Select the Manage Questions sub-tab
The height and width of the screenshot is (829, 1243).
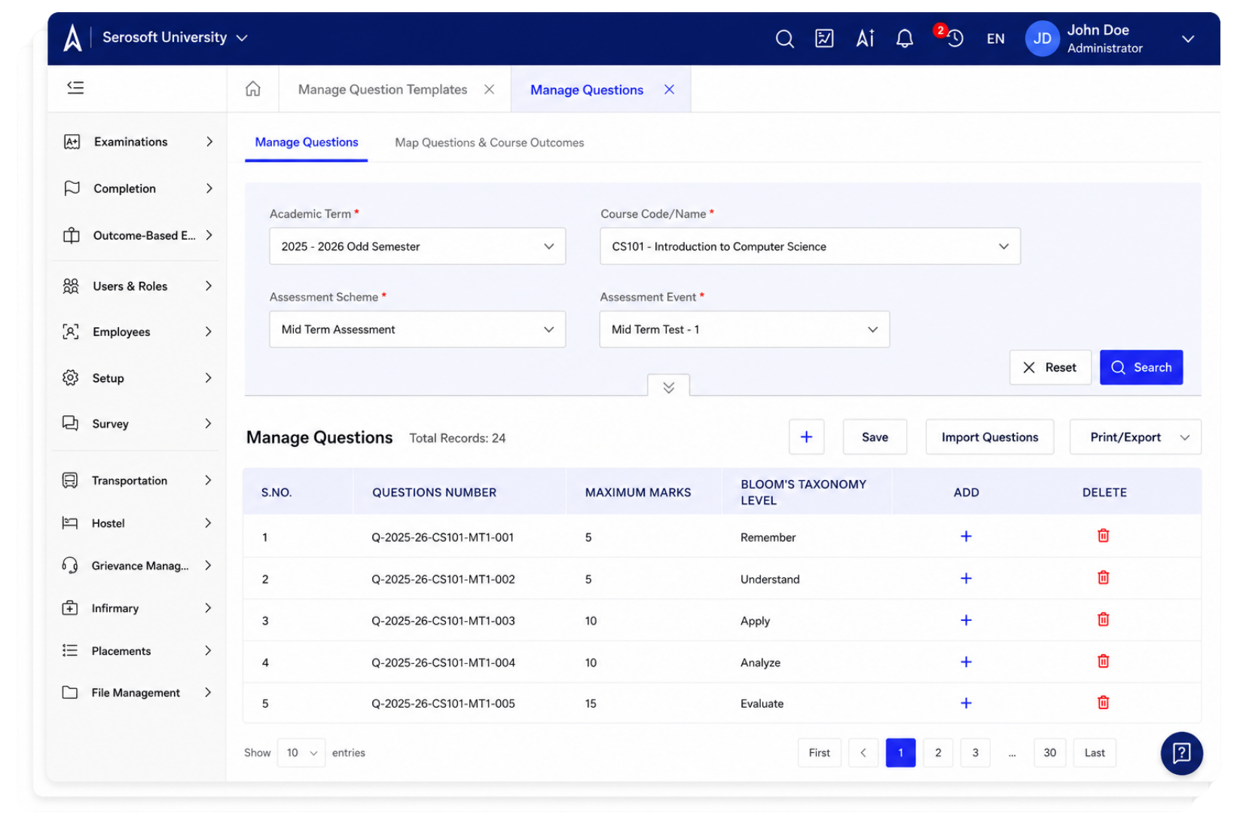click(x=307, y=142)
